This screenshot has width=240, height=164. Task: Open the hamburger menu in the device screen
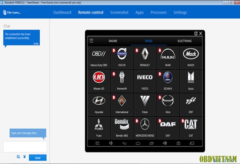92,41
